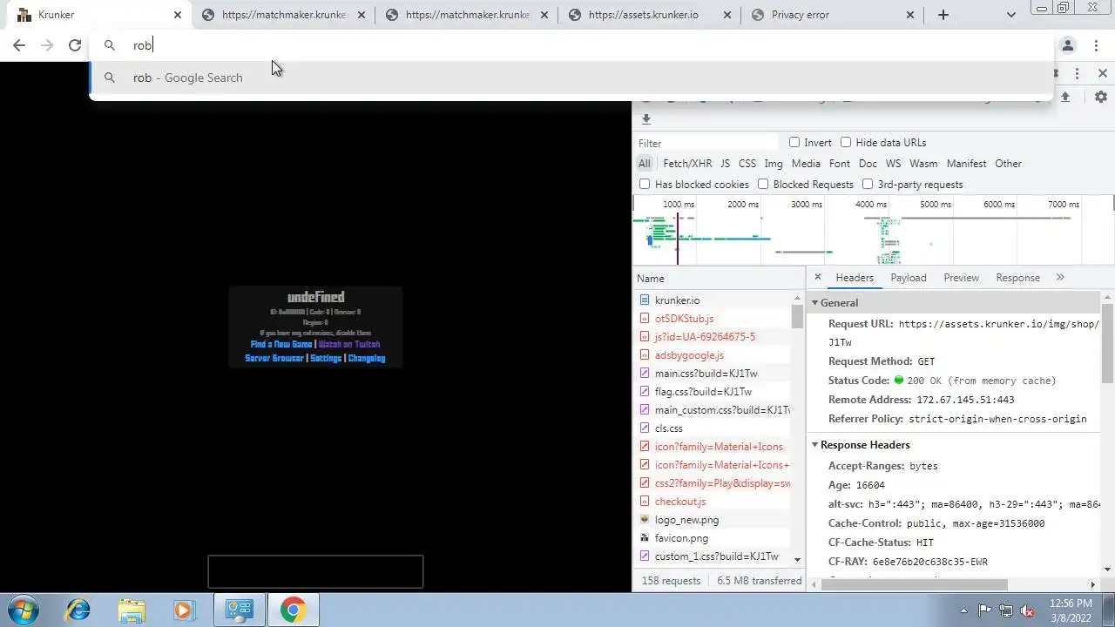Select the favicon.png request
This screenshot has height=627, width=1115.
pos(713,538)
